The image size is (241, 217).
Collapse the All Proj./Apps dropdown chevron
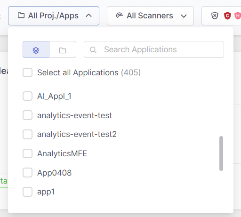[88, 16]
